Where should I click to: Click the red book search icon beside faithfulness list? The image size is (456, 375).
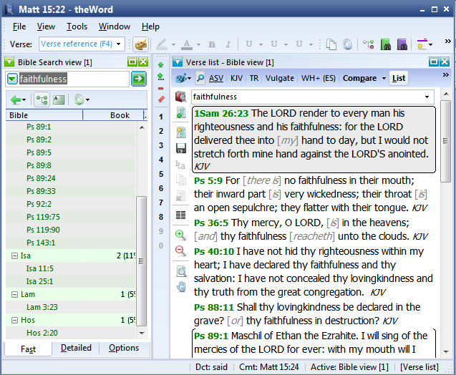point(180,97)
